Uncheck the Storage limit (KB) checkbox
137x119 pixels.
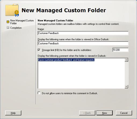pos(39,50)
